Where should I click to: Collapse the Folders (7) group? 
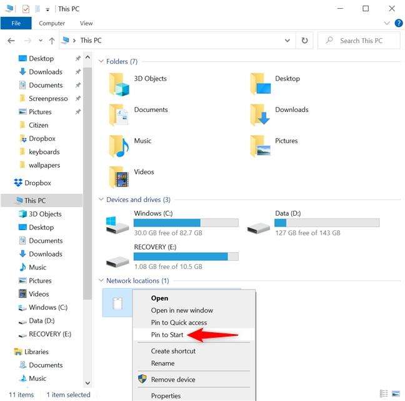click(x=101, y=61)
